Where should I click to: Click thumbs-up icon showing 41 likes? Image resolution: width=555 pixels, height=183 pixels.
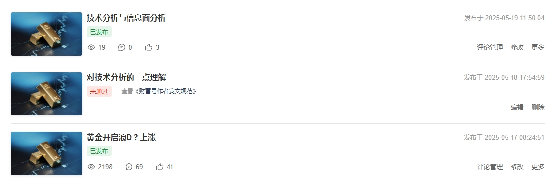pos(160,167)
